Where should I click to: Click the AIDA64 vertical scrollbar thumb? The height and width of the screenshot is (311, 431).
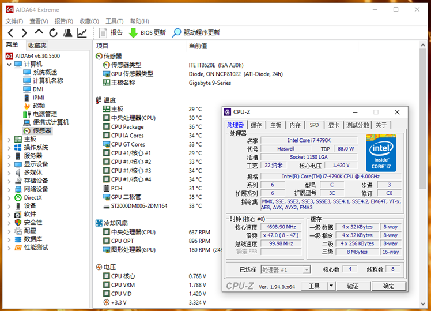pyautogui.click(x=423, y=119)
